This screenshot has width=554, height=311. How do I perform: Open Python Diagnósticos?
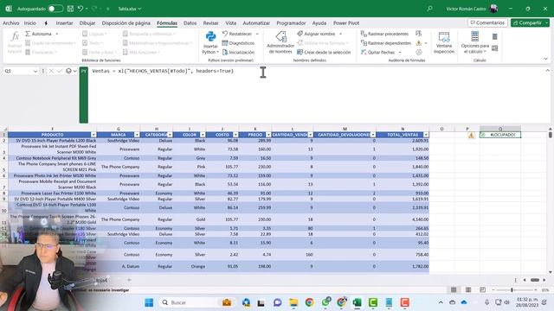(238, 43)
